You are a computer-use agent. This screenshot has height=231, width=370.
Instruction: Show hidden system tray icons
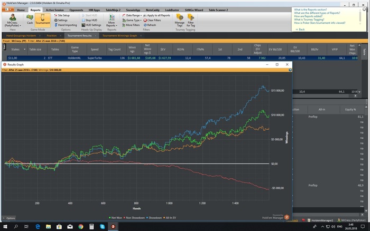click(322, 227)
